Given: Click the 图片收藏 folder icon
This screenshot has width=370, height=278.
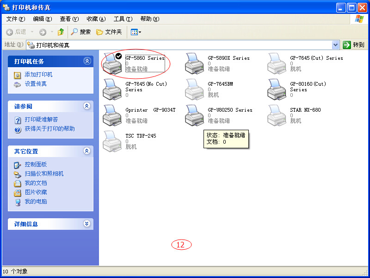Looking at the screenshot, I should point(18,193).
